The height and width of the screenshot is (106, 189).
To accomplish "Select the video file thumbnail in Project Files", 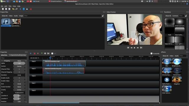I will pos(16,22).
